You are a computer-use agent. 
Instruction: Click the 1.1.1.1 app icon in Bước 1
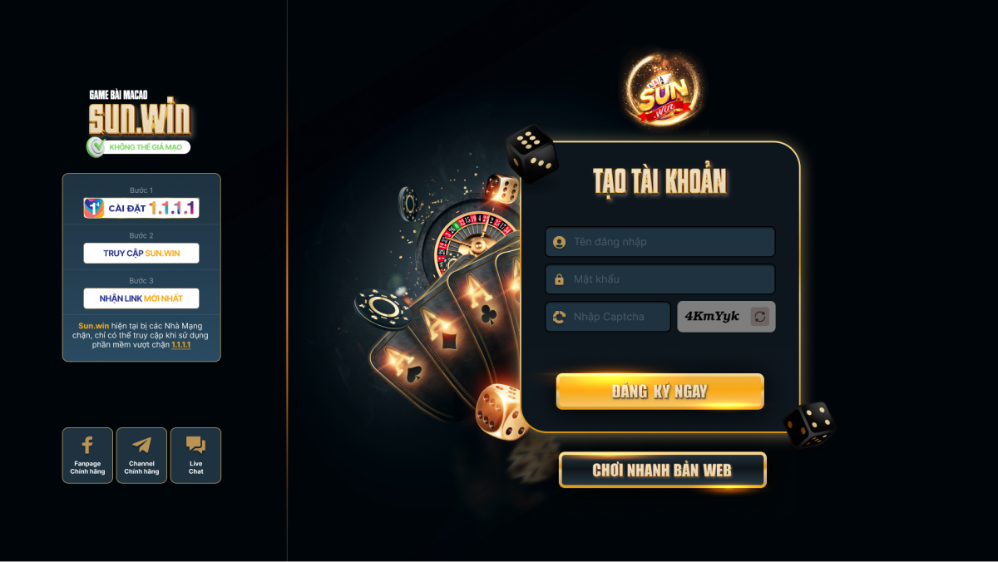click(94, 208)
